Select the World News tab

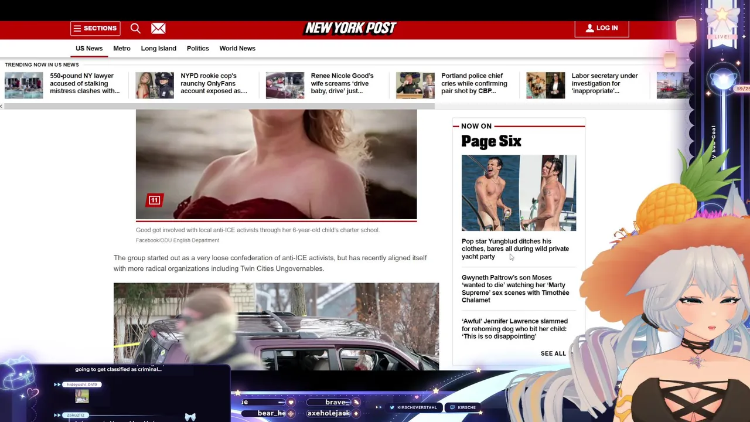point(237,48)
